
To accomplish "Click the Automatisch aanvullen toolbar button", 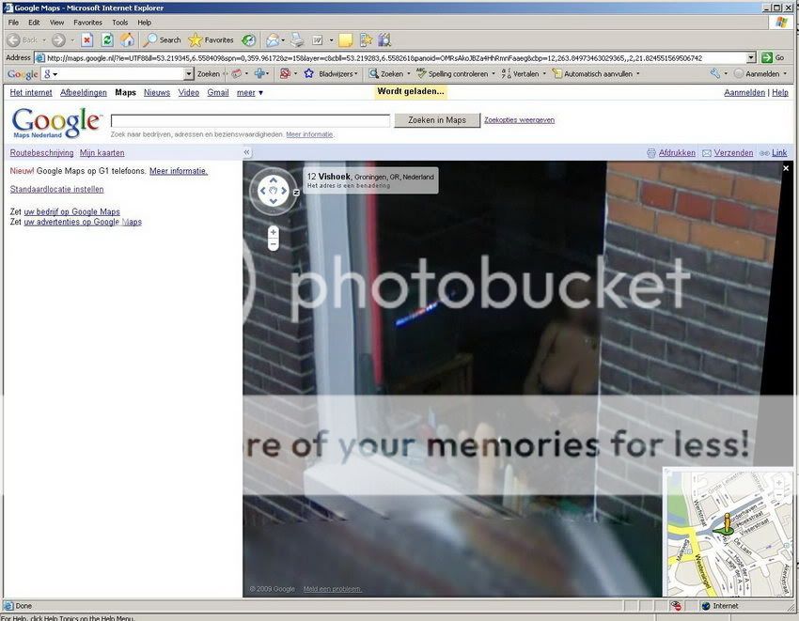I will (x=592, y=74).
